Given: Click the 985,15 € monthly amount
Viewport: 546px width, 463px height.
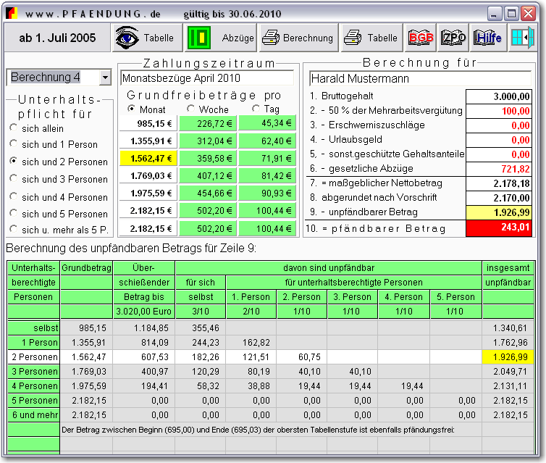Looking at the screenshot, I should click(x=148, y=123).
